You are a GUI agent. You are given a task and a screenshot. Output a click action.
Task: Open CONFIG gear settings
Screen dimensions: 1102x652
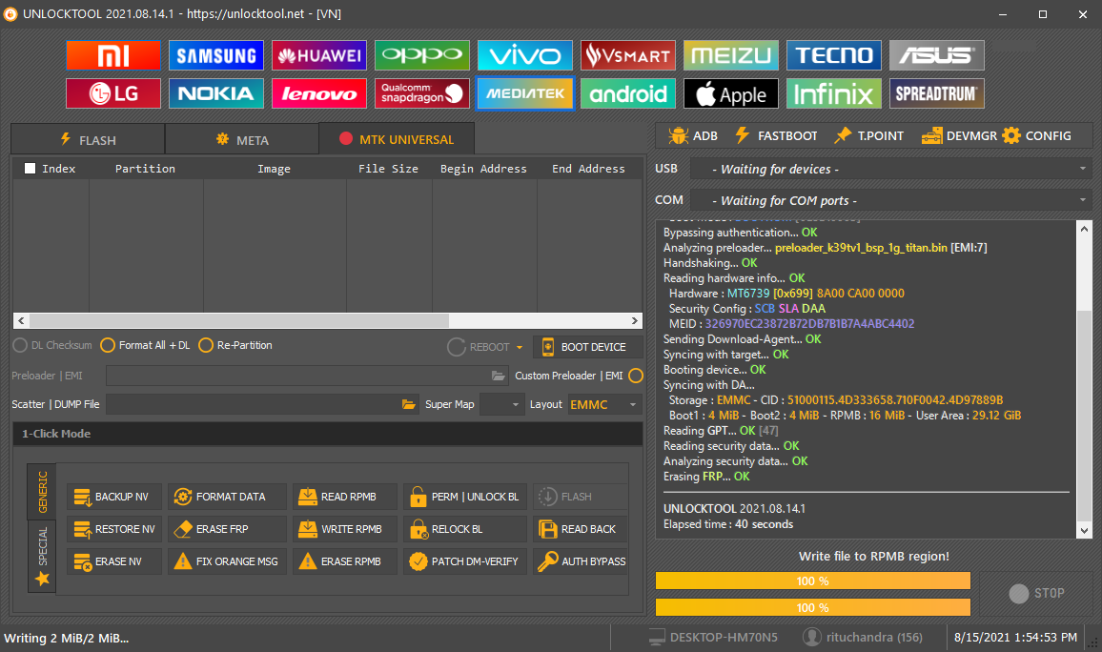point(1037,135)
